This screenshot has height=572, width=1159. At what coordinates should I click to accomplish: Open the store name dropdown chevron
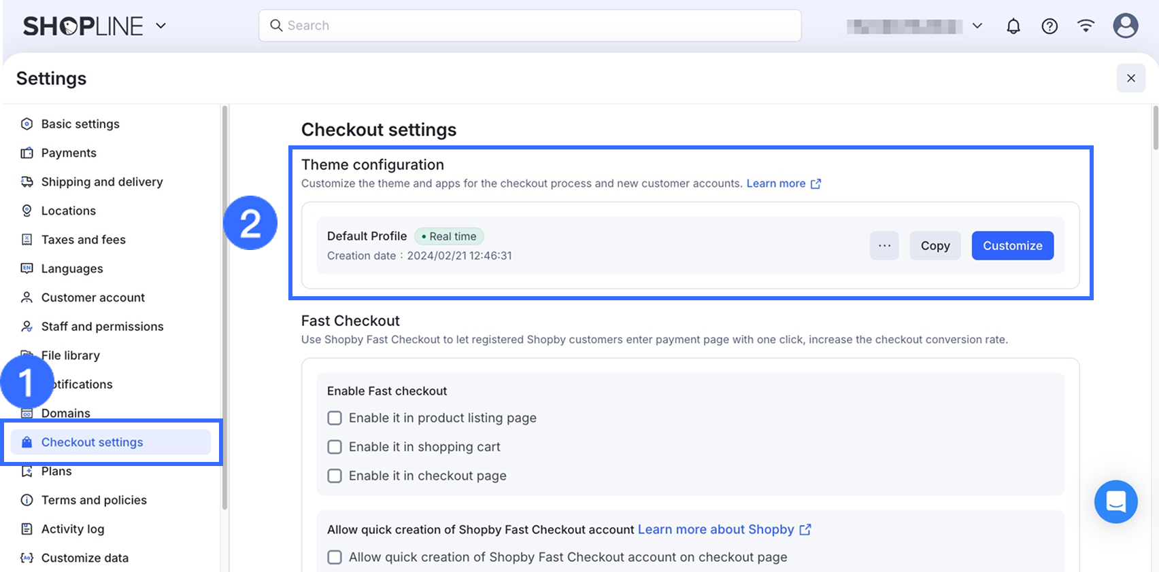pos(977,26)
